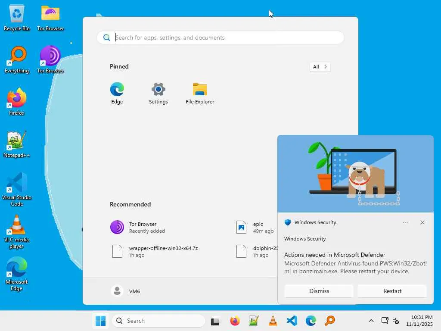Click the Start button on taskbar
Image resolution: width=441 pixels, height=331 pixels.
[x=100, y=321]
